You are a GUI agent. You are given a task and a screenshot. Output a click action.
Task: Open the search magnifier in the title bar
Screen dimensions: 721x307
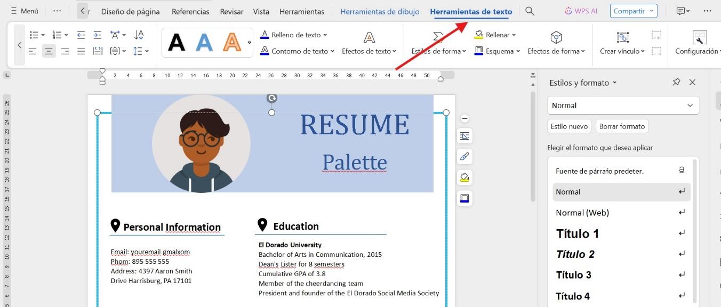click(530, 10)
